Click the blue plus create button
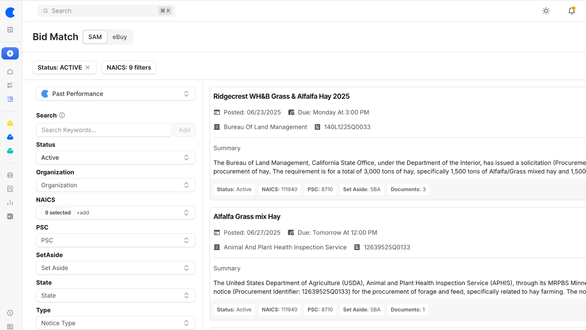This screenshot has height=330, width=586. click(x=10, y=53)
